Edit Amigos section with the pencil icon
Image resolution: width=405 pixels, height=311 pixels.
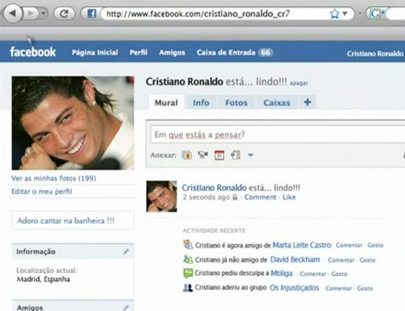point(126,308)
